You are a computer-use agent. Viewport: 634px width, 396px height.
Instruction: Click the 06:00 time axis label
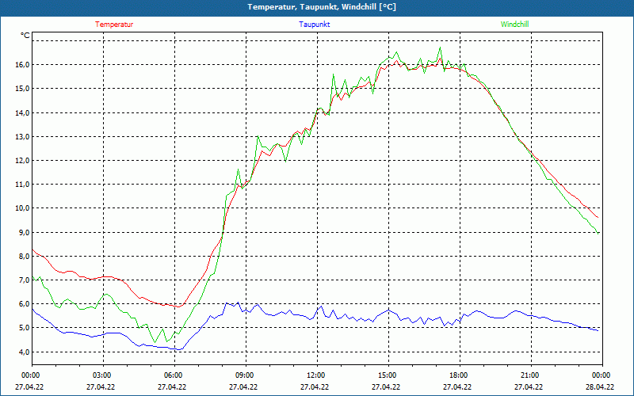173,375
